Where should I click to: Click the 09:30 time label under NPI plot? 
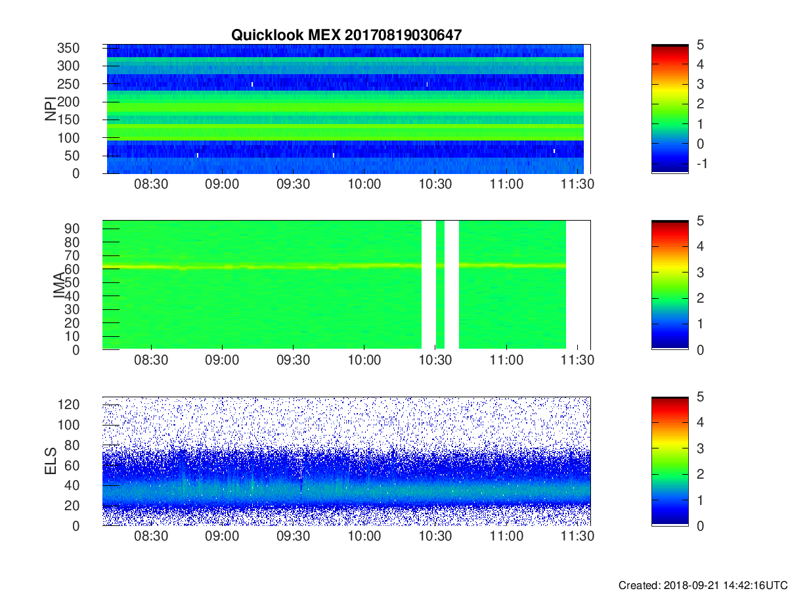point(294,185)
